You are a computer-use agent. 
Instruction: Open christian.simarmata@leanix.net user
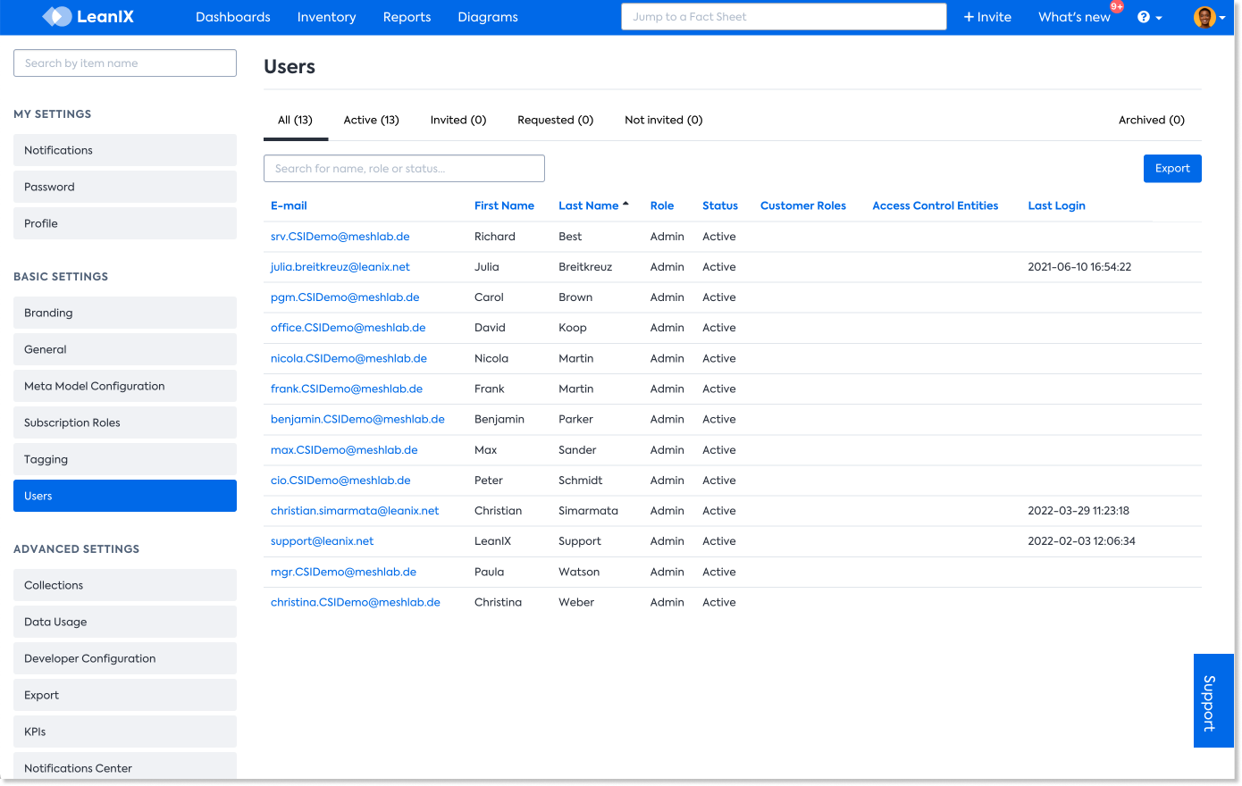tap(355, 511)
